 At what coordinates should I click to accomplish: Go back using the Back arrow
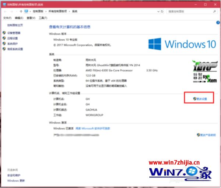5,11
